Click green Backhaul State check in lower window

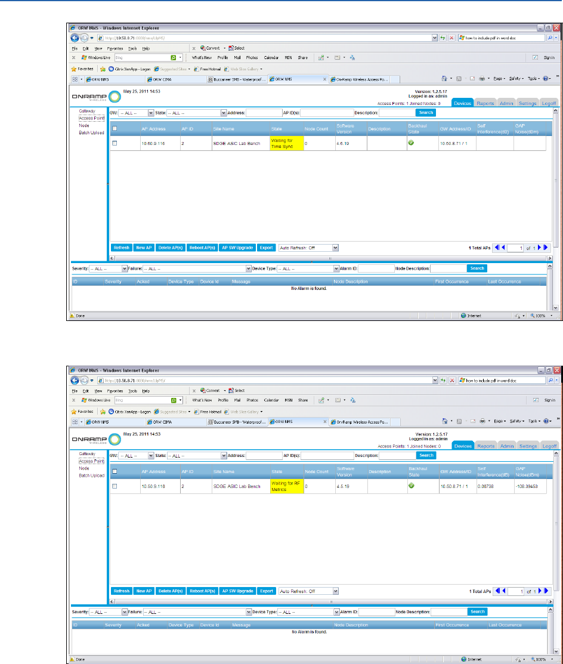(x=412, y=485)
